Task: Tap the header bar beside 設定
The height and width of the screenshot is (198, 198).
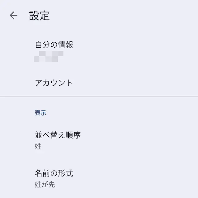Action: point(124,15)
